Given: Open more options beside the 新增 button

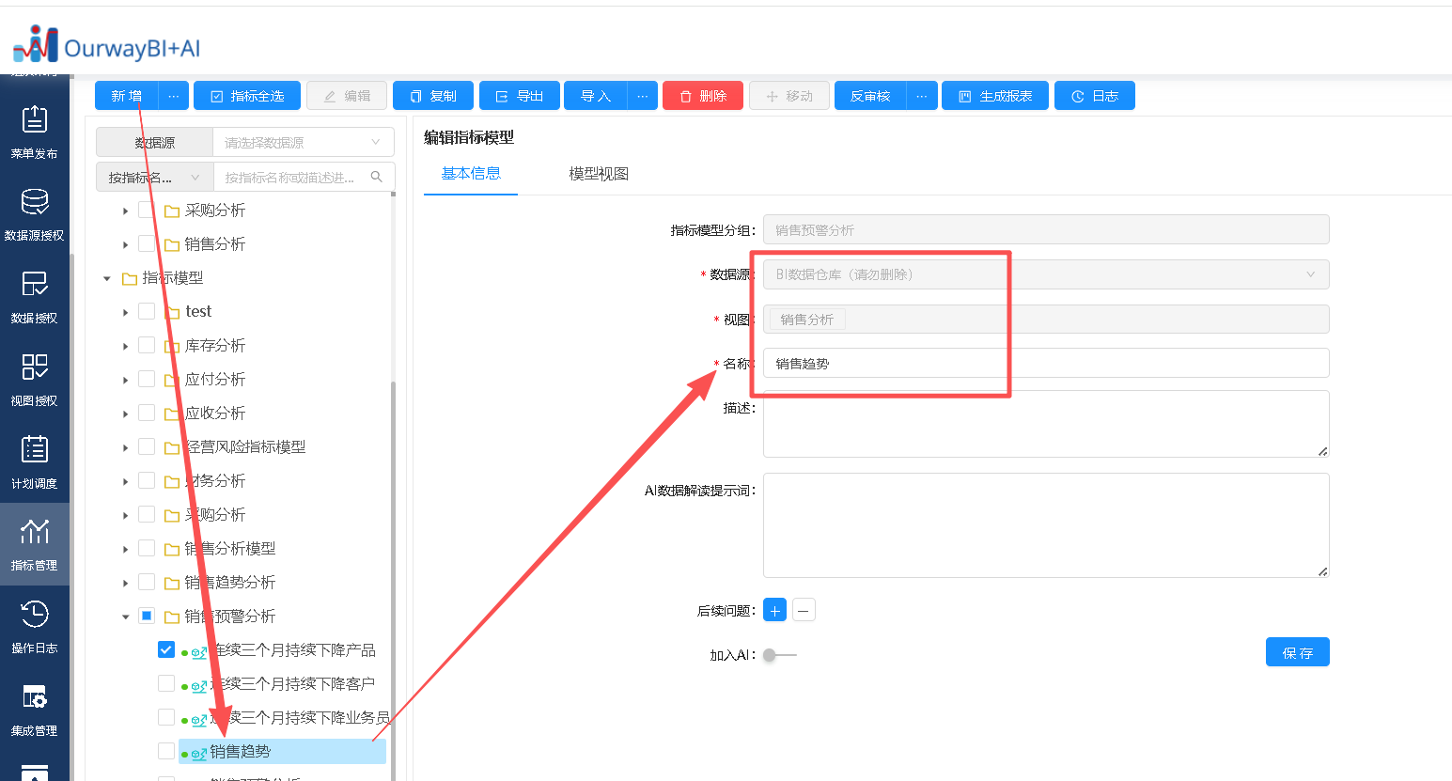Looking at the screenshot, I should (x=174, y=96).
